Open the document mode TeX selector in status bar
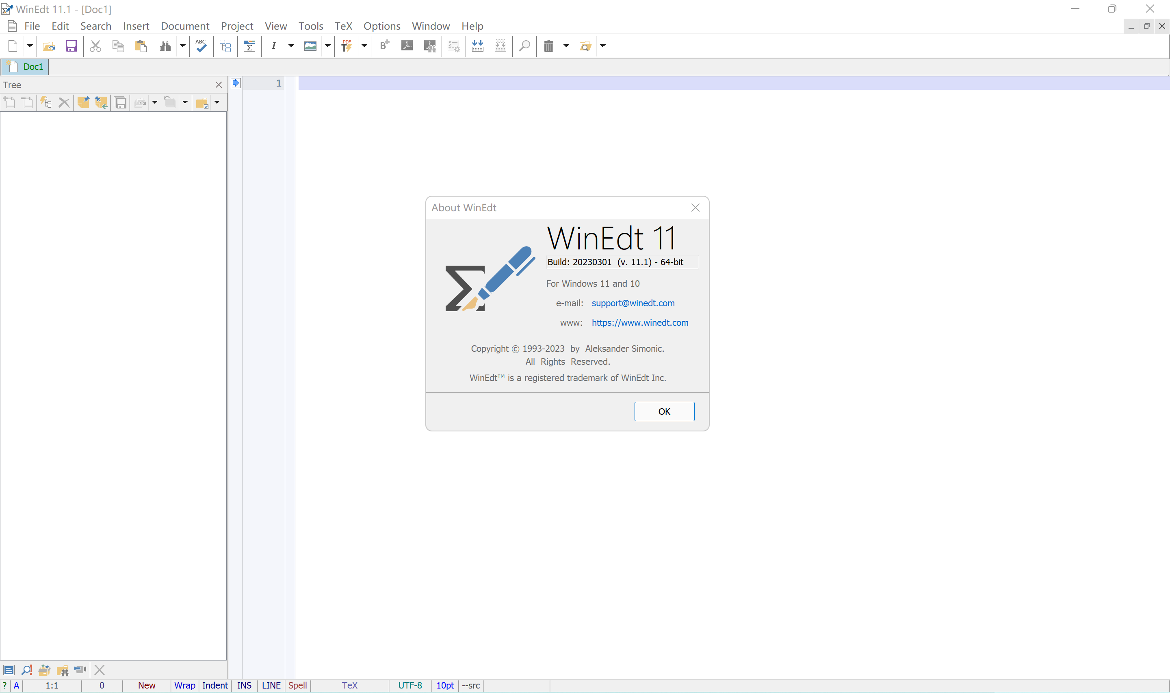The image size is (1170, 693). click(x=349, y=685)
